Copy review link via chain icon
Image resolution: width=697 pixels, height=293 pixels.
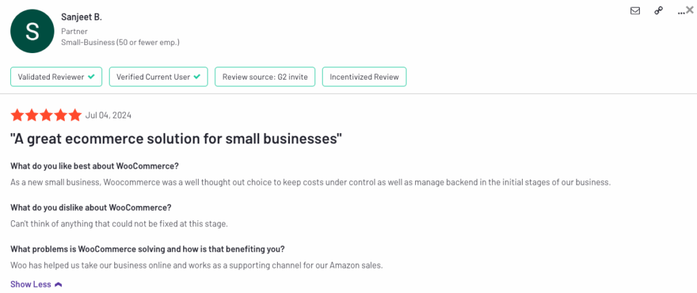point(659,11)
